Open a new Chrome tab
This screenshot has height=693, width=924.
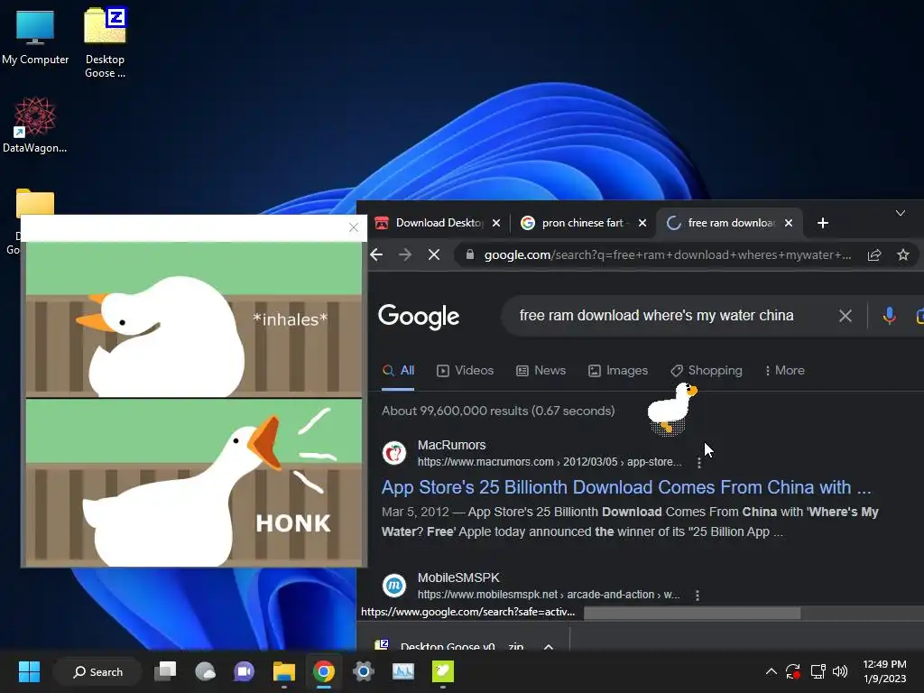(823, 223)
